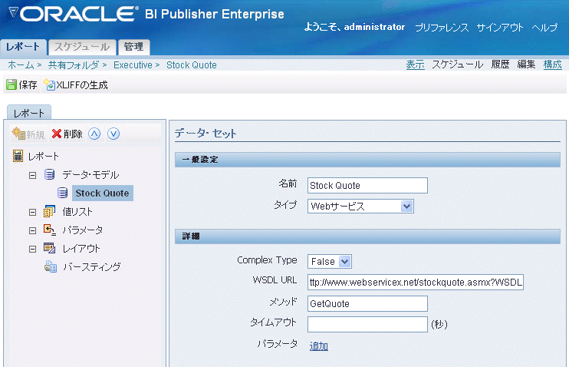This screenshot has height=367, width=569.
Task: Click the レポート root tree icon
Action: pyautogui.click(x=18, y=156)
